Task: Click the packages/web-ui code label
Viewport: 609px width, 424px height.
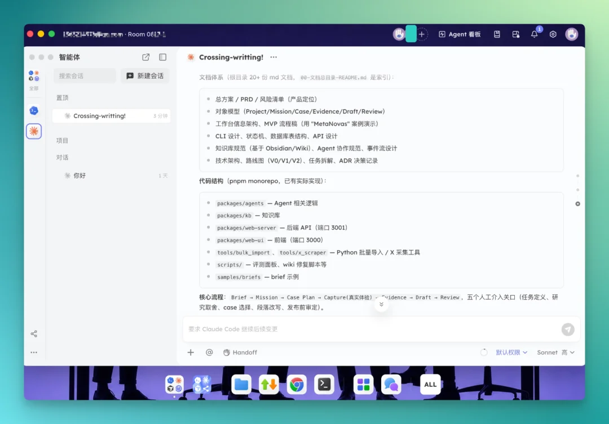Action: (240, 240)
